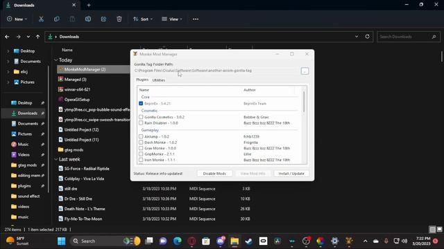
Task: Collapse the Last week group
Action: pyautogui.click(x=56, y=159)
